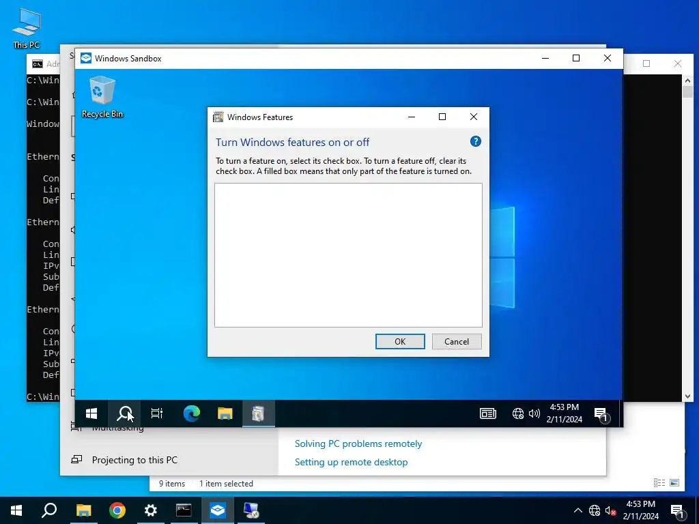Minimize the Windows Sandbox window

[545, 59]
